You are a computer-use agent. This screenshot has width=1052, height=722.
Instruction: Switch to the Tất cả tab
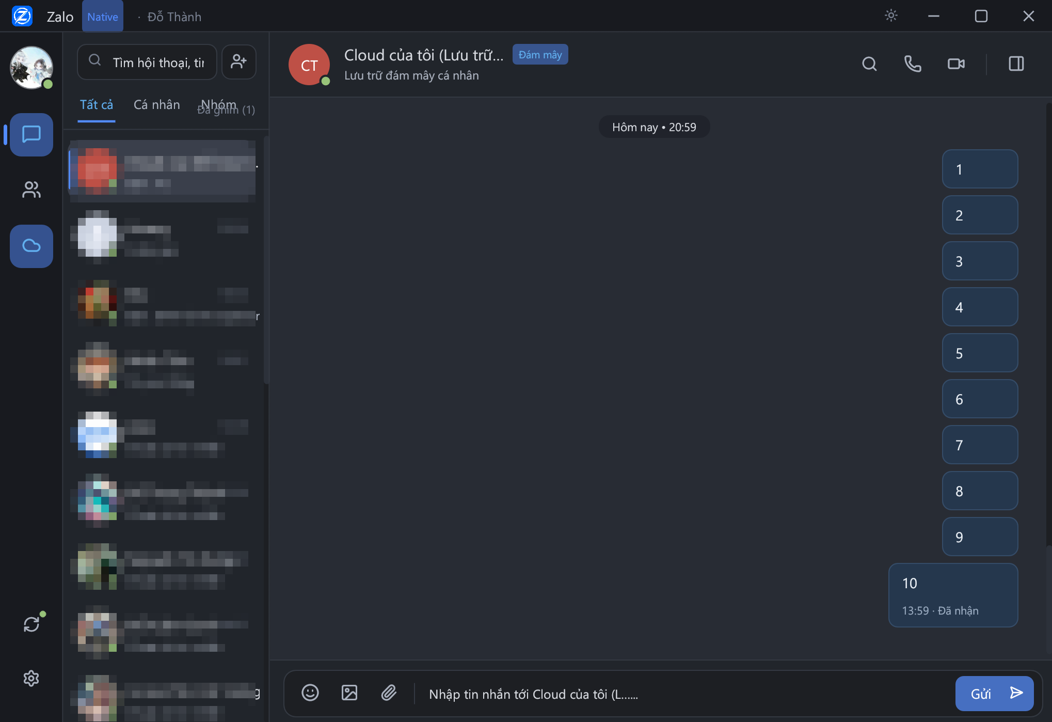click(x=97, y=105)
